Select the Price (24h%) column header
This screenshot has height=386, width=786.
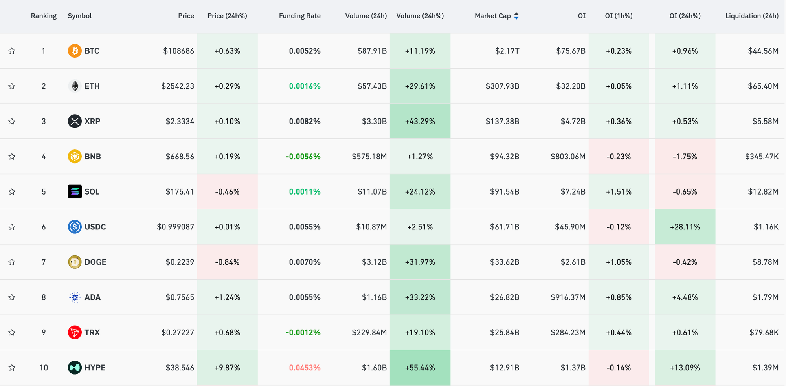pyautogui.click(x=227, y=16)
